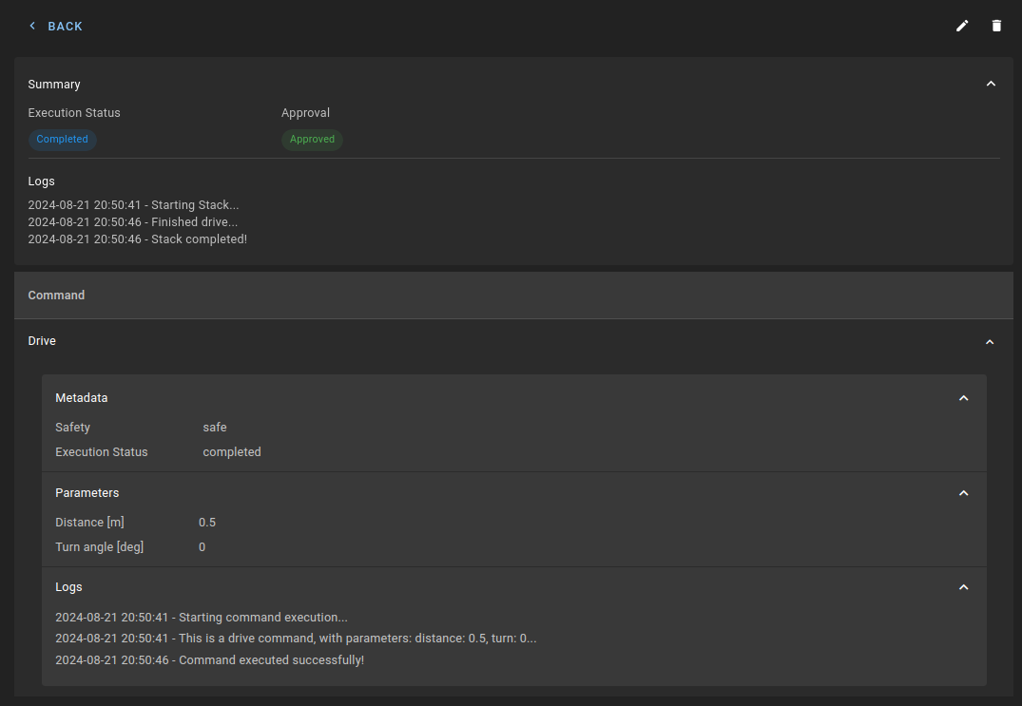Collapse the Drive command panel
The width and height of the screenshot is (1022, 706).
coord(990,342)
